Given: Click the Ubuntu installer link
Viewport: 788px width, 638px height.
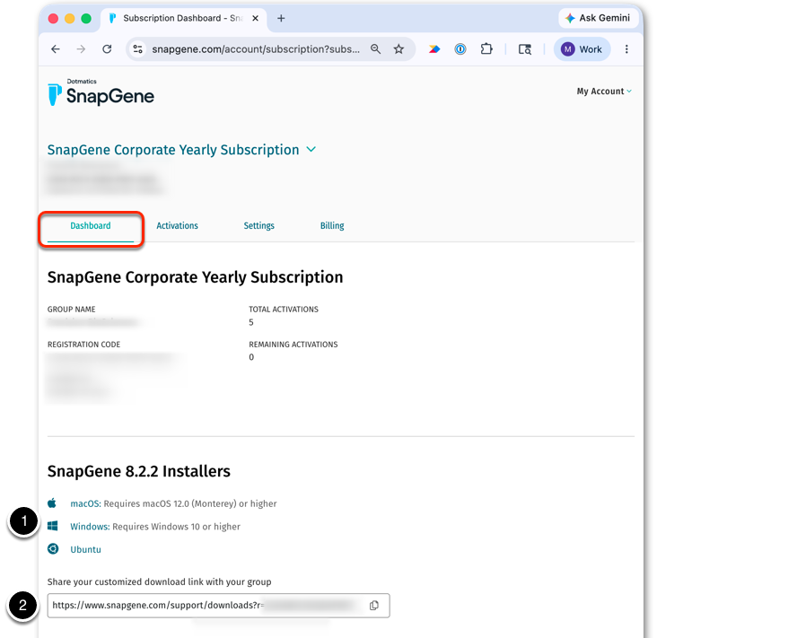Looking at the screenshot, I should (86, 549).
